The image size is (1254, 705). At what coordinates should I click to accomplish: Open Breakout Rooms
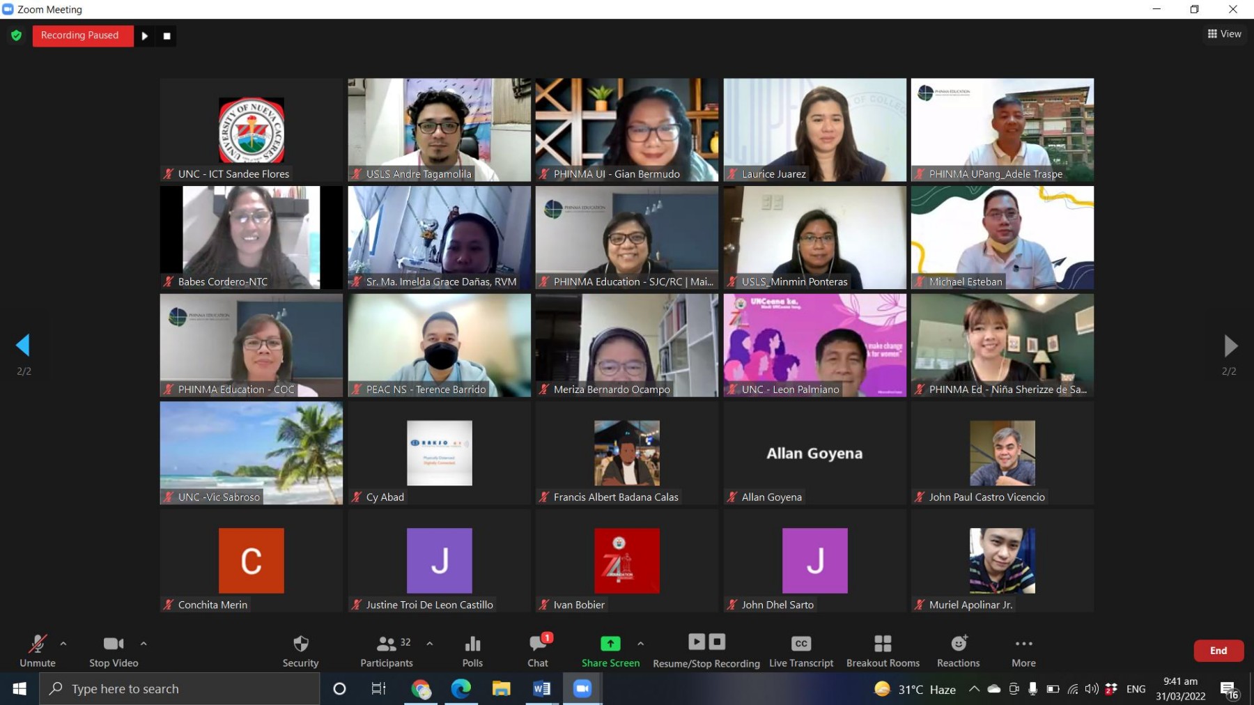point(883,651)
